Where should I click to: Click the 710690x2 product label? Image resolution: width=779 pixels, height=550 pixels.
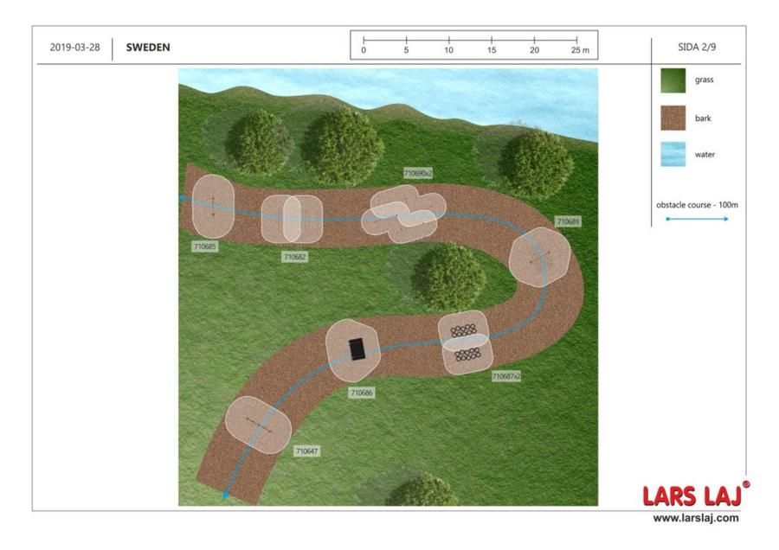417,173
